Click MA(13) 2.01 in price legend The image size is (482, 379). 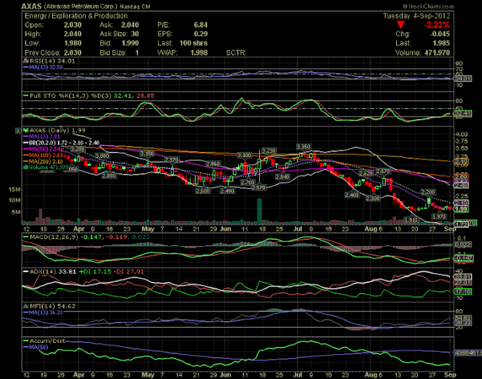pos(44,136)
